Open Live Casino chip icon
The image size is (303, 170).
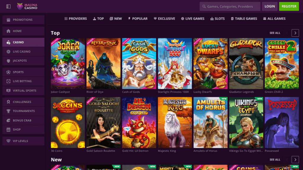8,52
